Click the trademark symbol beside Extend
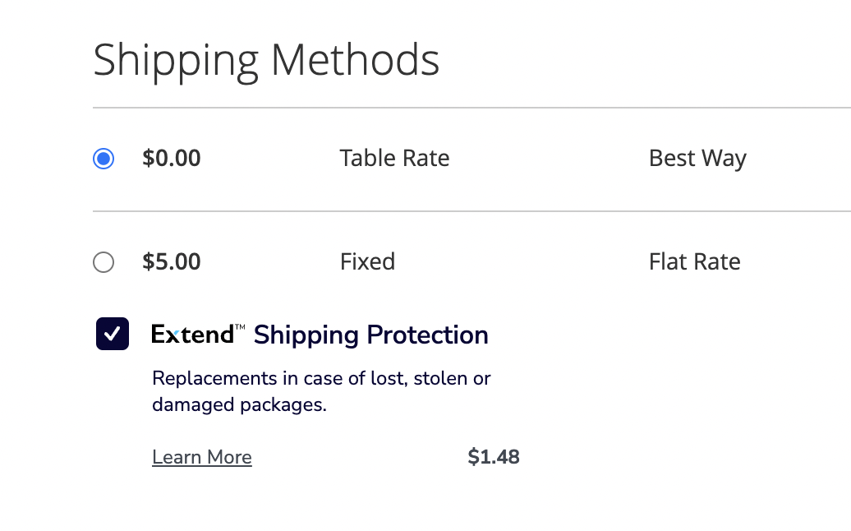 coord(240,327)
